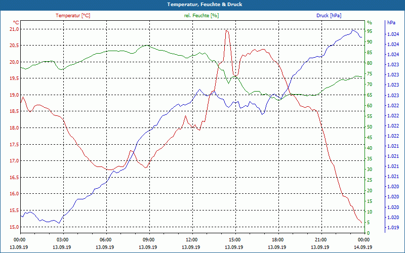Click the "90" humidity axis value
The width and height of the screenshot is (405, 253).
pos(370,42)
